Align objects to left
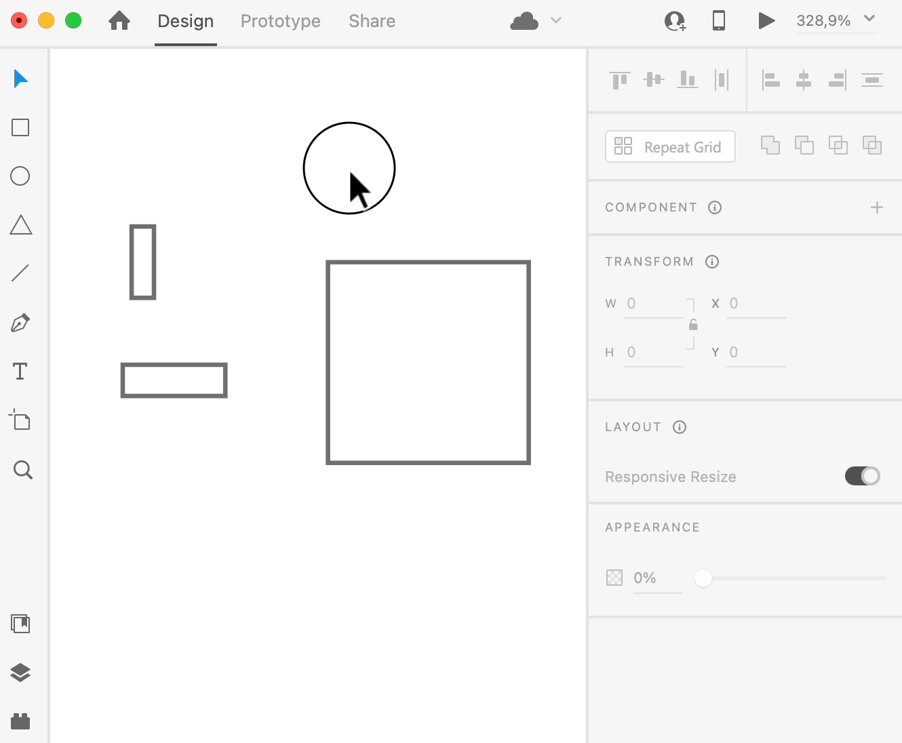 tap(770, 80)
